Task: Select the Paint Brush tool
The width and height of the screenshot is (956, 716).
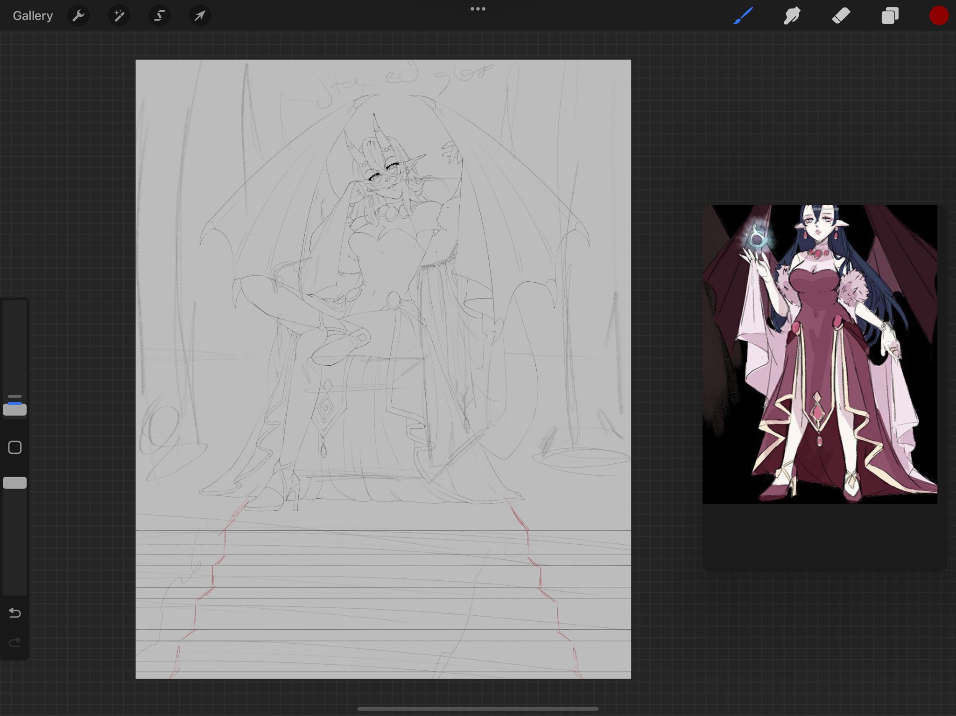Action: pos(743,16)
